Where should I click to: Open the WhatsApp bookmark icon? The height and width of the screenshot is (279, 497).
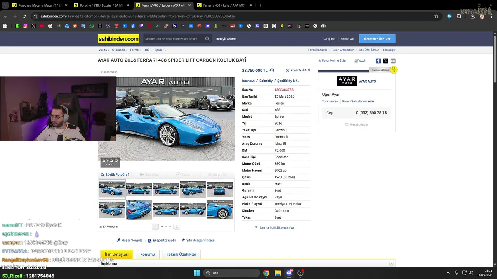(x=92, y=26)
